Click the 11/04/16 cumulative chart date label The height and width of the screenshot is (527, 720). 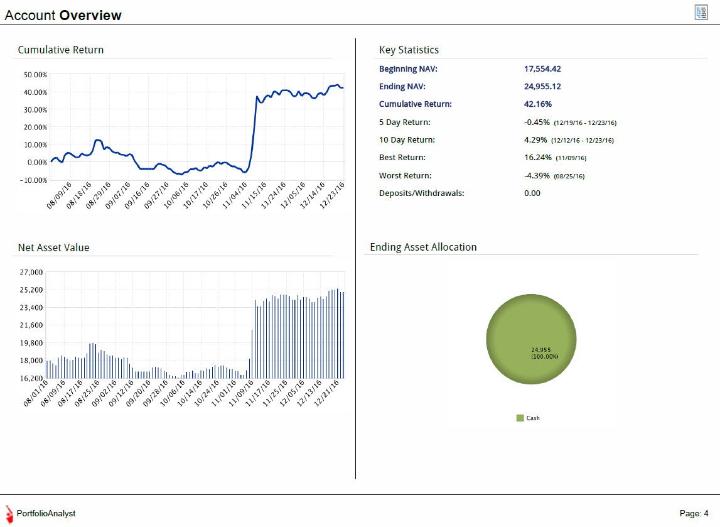pos(235,196)
